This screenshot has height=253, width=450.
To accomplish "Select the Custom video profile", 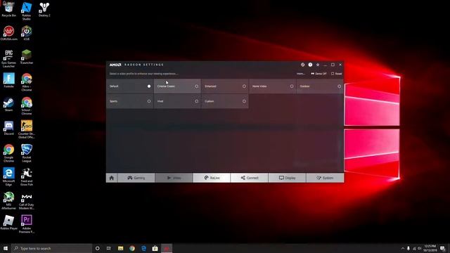I will click(x=225, y=101).
